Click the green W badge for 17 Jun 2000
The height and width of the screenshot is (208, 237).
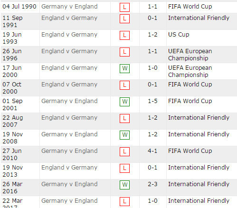[x=124, y=68]
